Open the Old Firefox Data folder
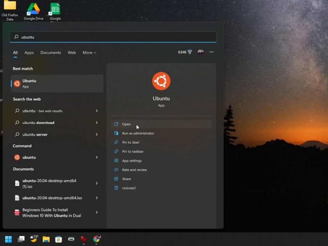328x246 pixels. [10, 7]
